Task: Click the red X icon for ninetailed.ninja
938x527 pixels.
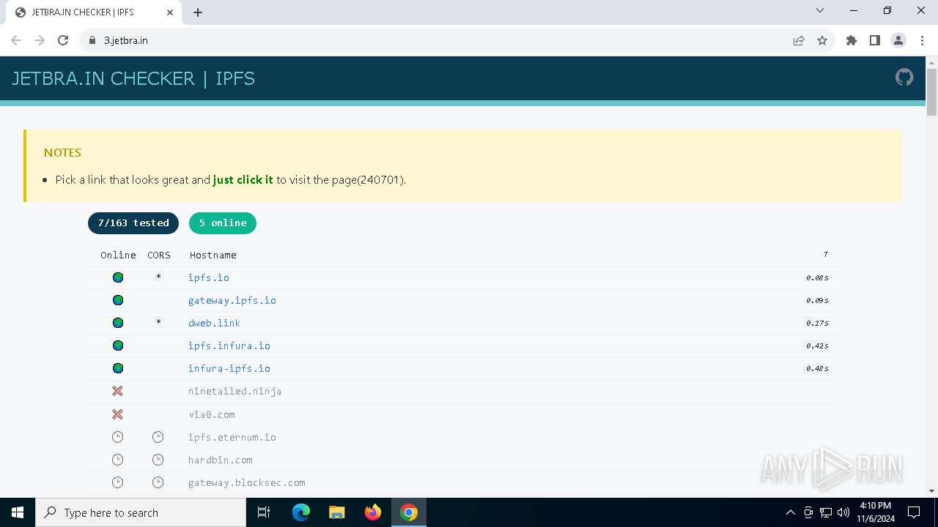Action: [117, 391]
